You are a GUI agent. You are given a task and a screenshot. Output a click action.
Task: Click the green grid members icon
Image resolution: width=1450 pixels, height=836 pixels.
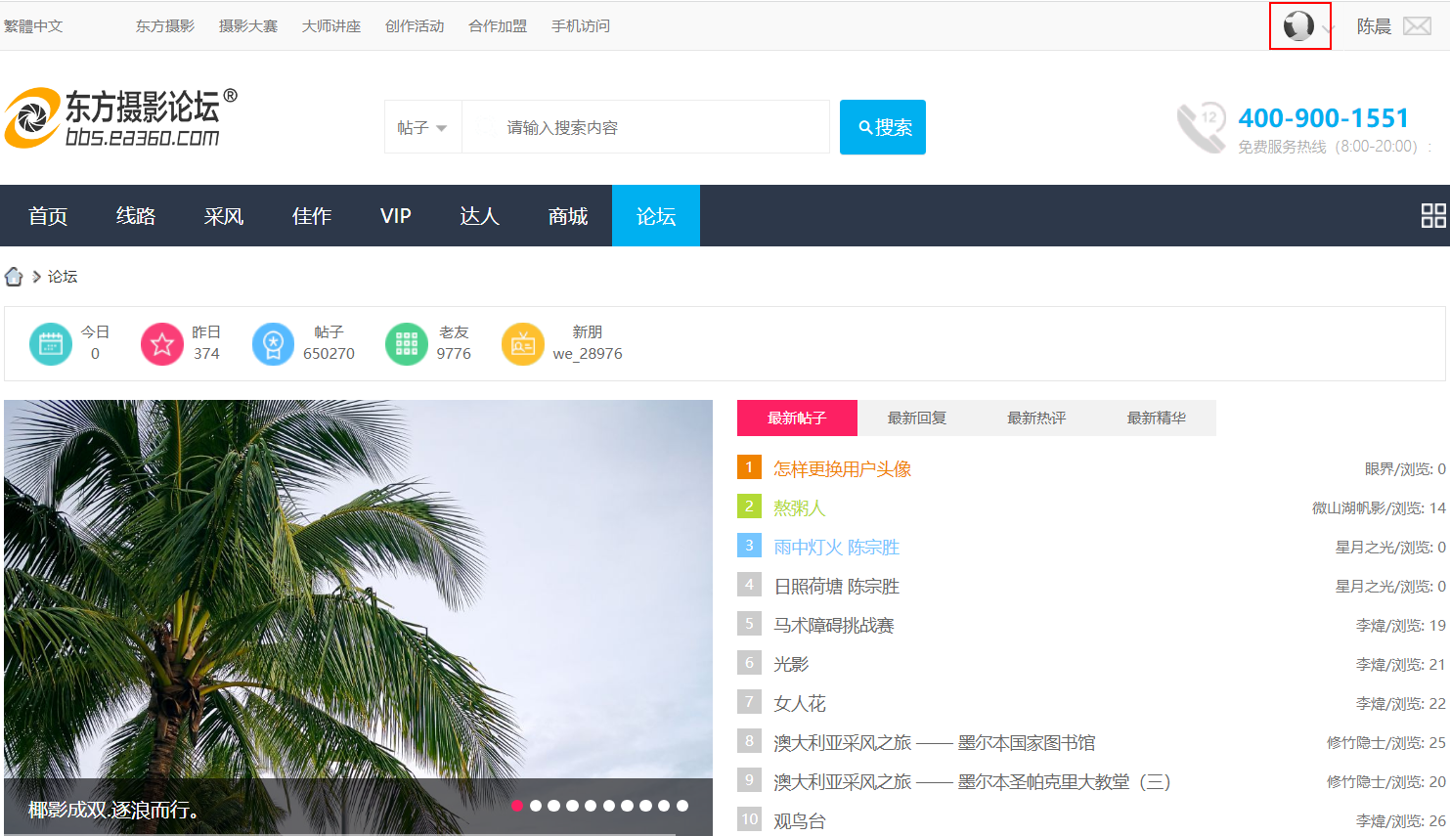tap(407, 344)
